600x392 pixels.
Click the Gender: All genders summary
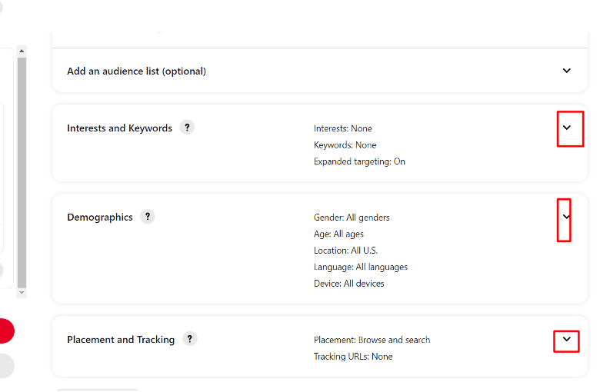pos(352,218)
